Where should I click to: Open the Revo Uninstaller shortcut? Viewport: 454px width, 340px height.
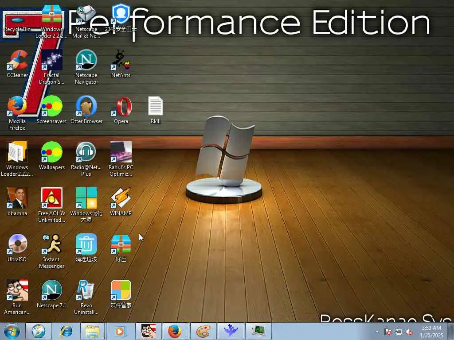(86, 297)
